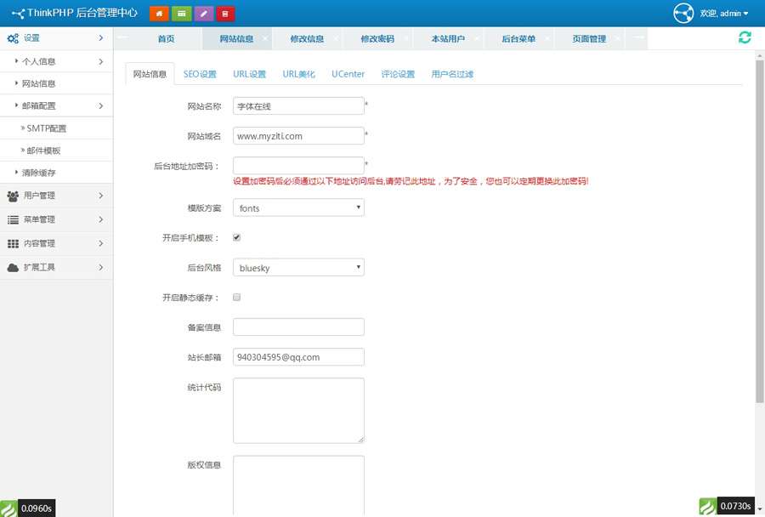This screenshot has height=517, width=765.
Task: Open the 修改密码 page tab
Action: tap(377, 39)
